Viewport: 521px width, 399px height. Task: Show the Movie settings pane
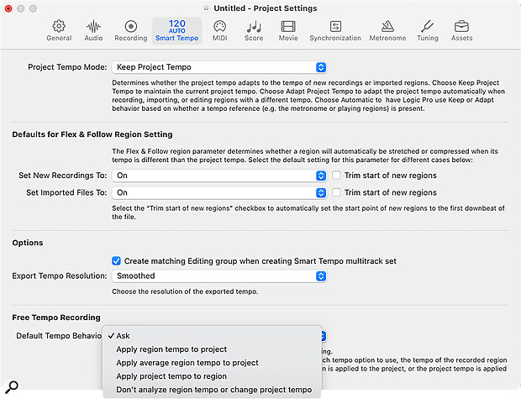(x=288, y=31)
